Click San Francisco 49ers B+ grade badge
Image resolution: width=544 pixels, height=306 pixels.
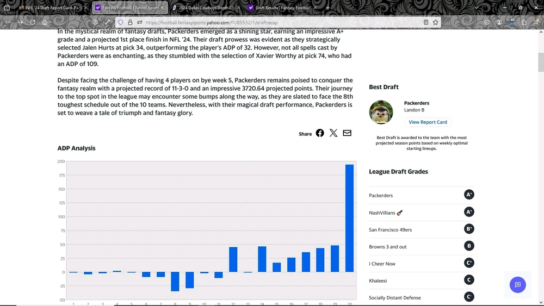469,229
